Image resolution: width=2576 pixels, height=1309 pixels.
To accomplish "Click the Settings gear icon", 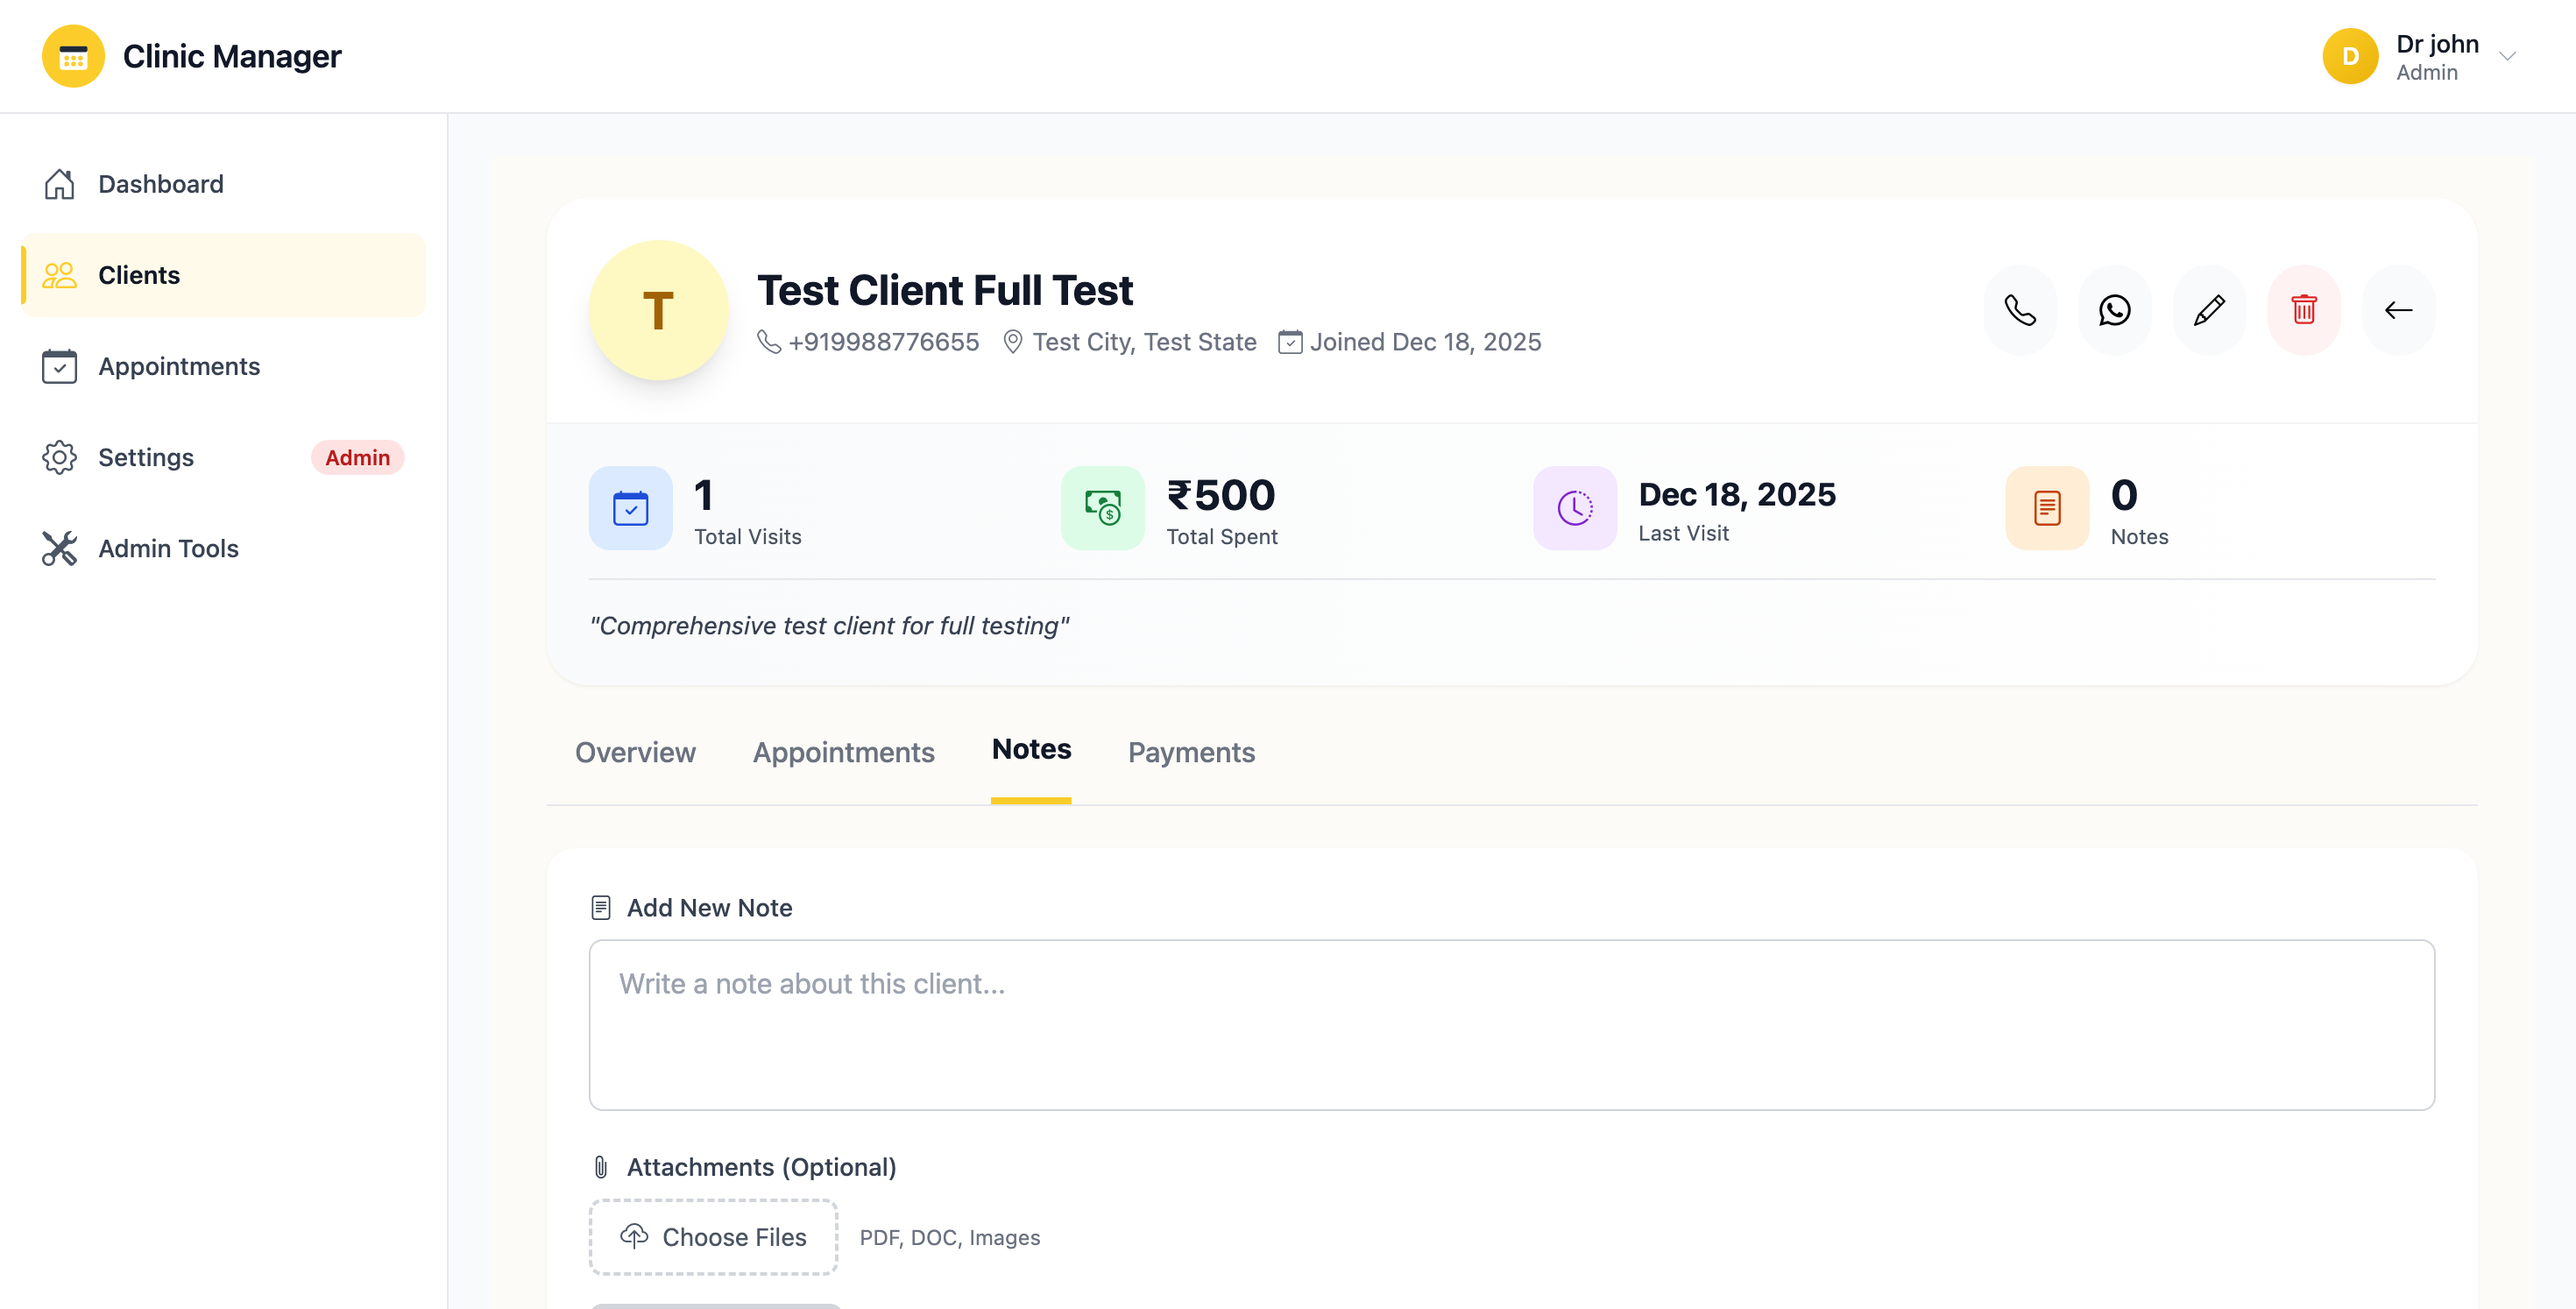I will click(x=60, y=457).
